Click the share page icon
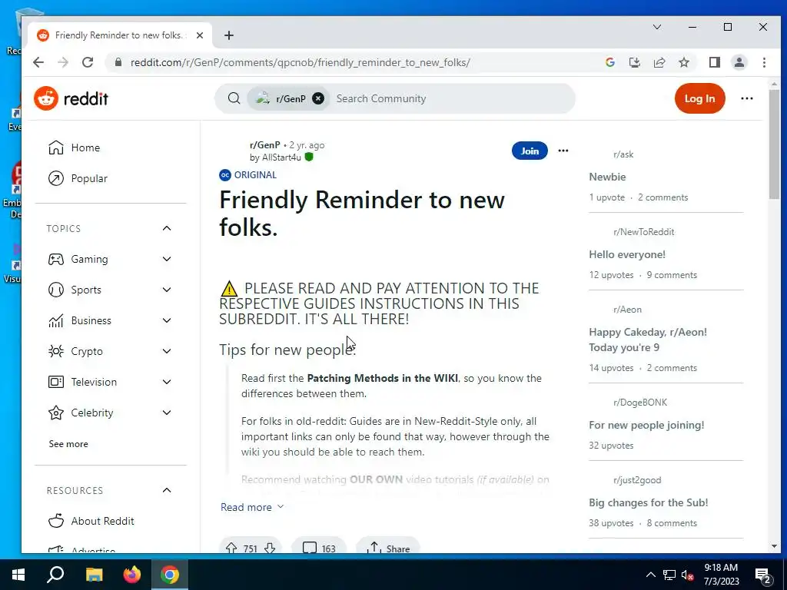This screenshot has height=590, width=787. [x=659, y=62]
